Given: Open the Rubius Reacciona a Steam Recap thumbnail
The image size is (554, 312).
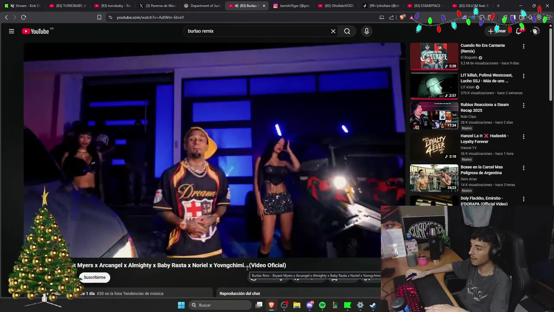Looking at the screenshot, I should 434,115.
